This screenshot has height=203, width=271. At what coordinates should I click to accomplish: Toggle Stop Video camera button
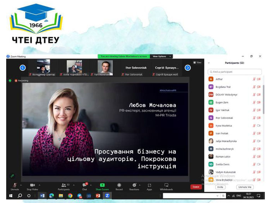click(x=33, y=185)
